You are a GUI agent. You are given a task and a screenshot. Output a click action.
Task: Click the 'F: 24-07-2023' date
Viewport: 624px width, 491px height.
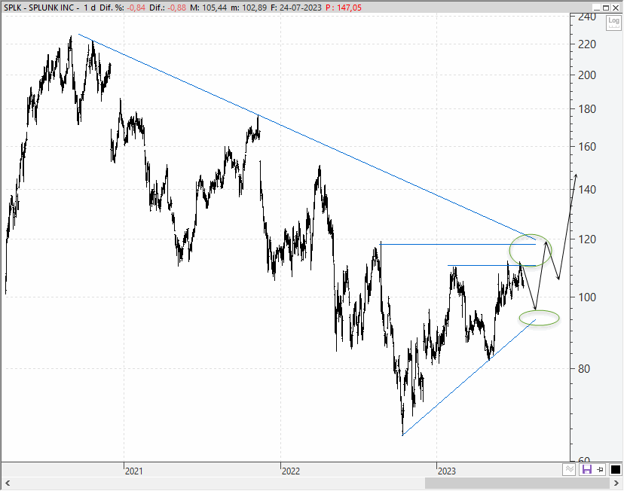[x=296, y=8]
